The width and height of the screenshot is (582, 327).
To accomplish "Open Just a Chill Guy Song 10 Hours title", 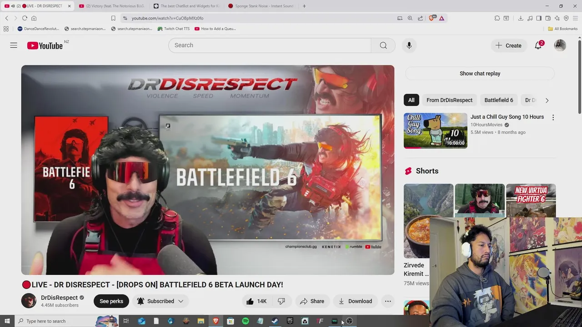I will pyautogui.click(x=507, y=117).
